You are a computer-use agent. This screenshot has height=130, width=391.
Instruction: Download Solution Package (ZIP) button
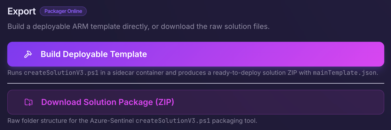point(195,102)
